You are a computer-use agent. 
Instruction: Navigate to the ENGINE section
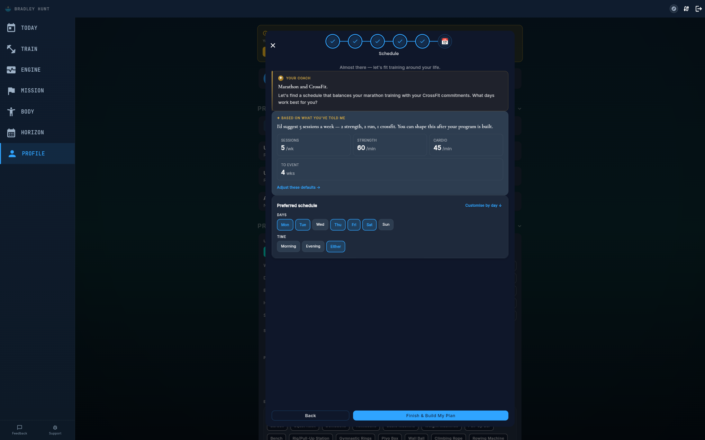click(x=11, y=70)
